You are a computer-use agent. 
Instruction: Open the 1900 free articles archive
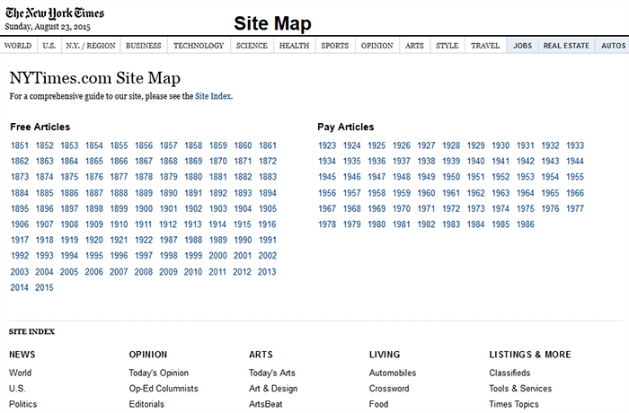click(144, 208)
